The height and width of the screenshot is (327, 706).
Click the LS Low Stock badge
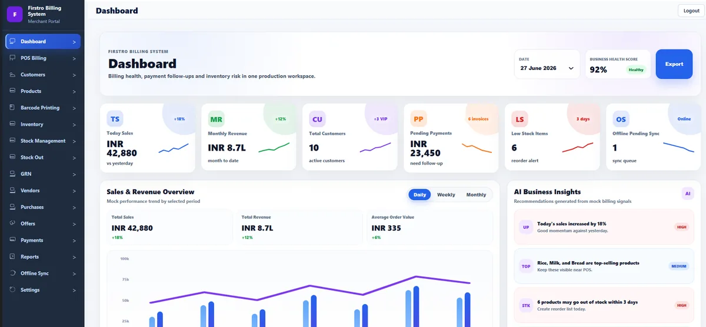(519, 119)
